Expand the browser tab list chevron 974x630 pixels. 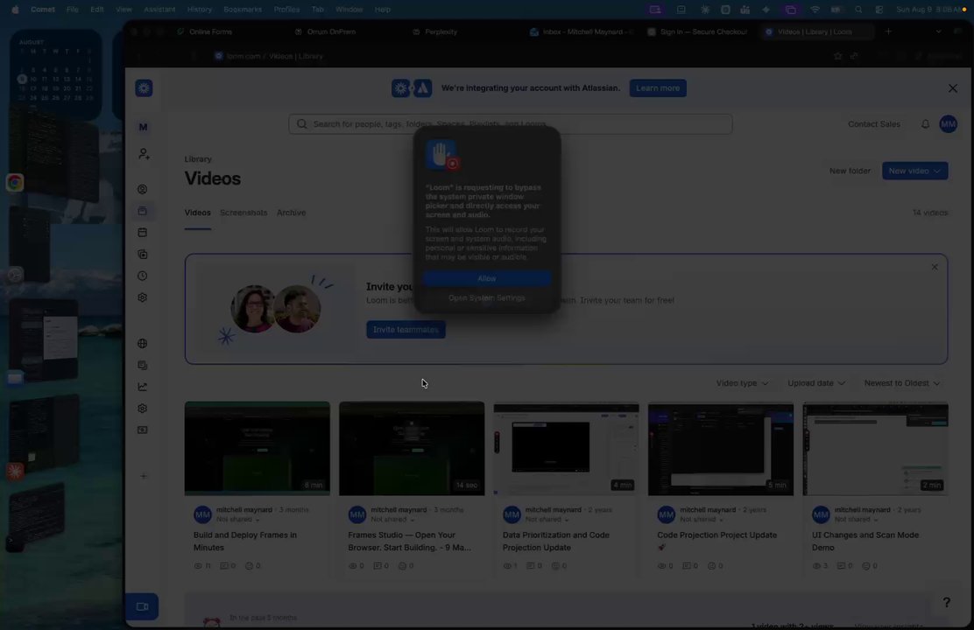(938, 31)
